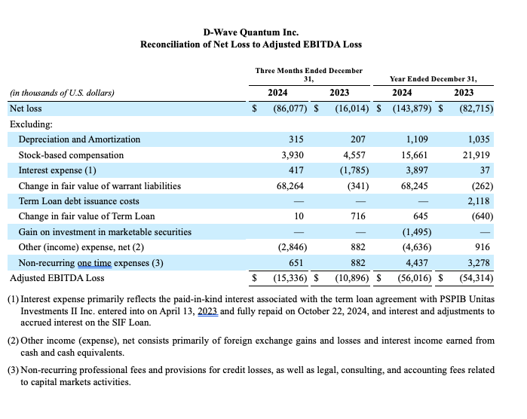Select stock compensation value 4,557

click(x=354, y=155)
